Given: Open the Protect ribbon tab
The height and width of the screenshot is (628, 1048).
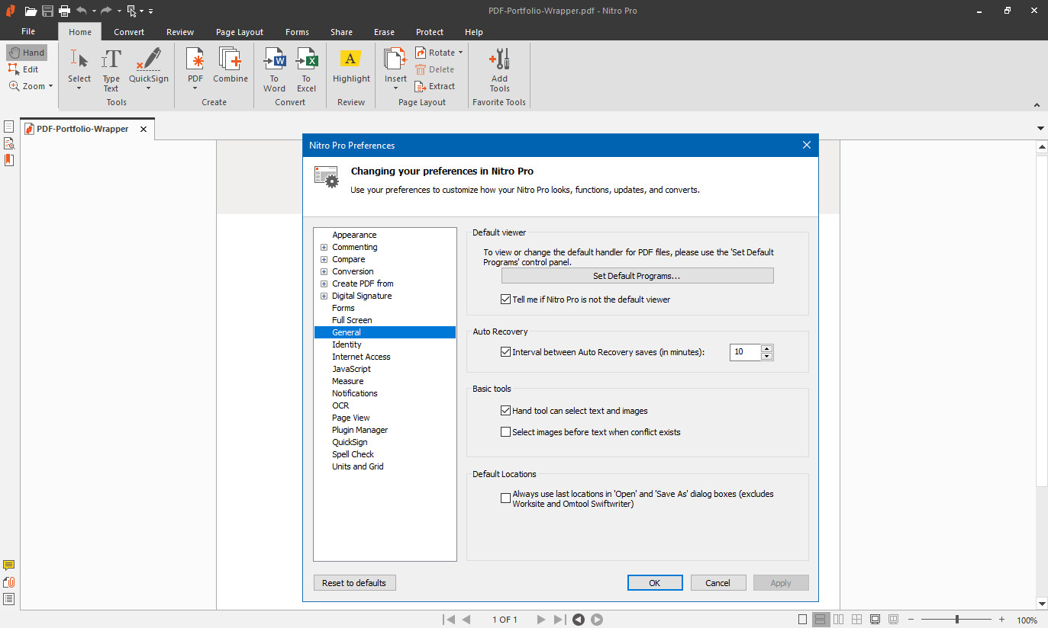Looking at the screenshot, I should [429, 32].
